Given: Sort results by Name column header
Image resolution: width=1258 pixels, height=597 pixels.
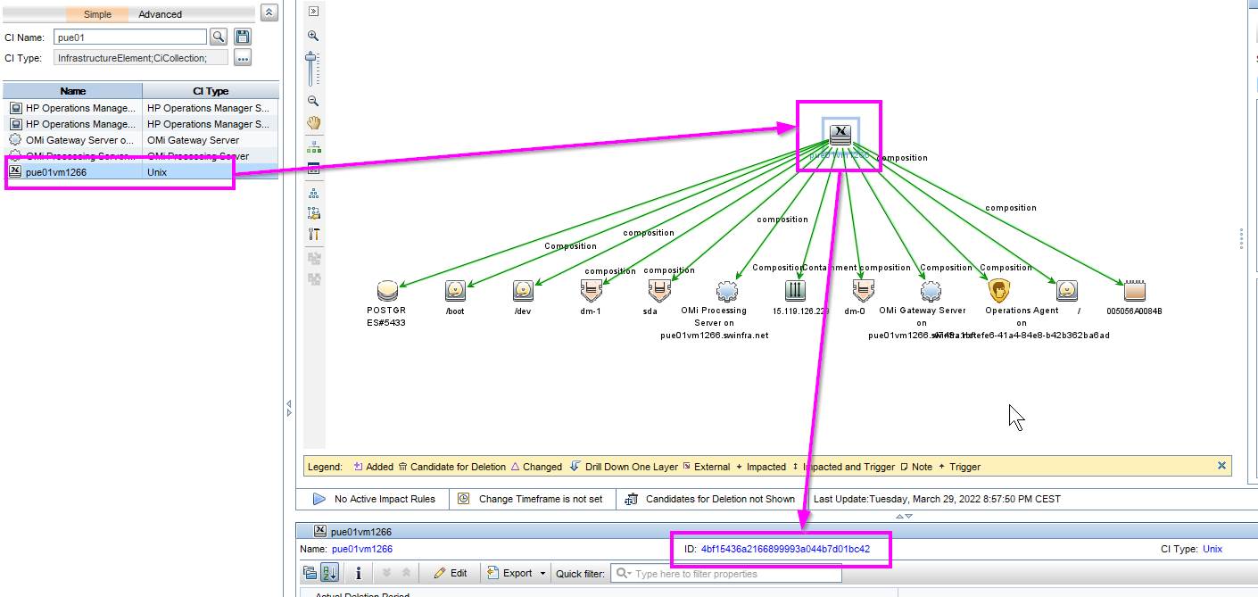Looking at the screenshot, I should (x=73, y=91).
